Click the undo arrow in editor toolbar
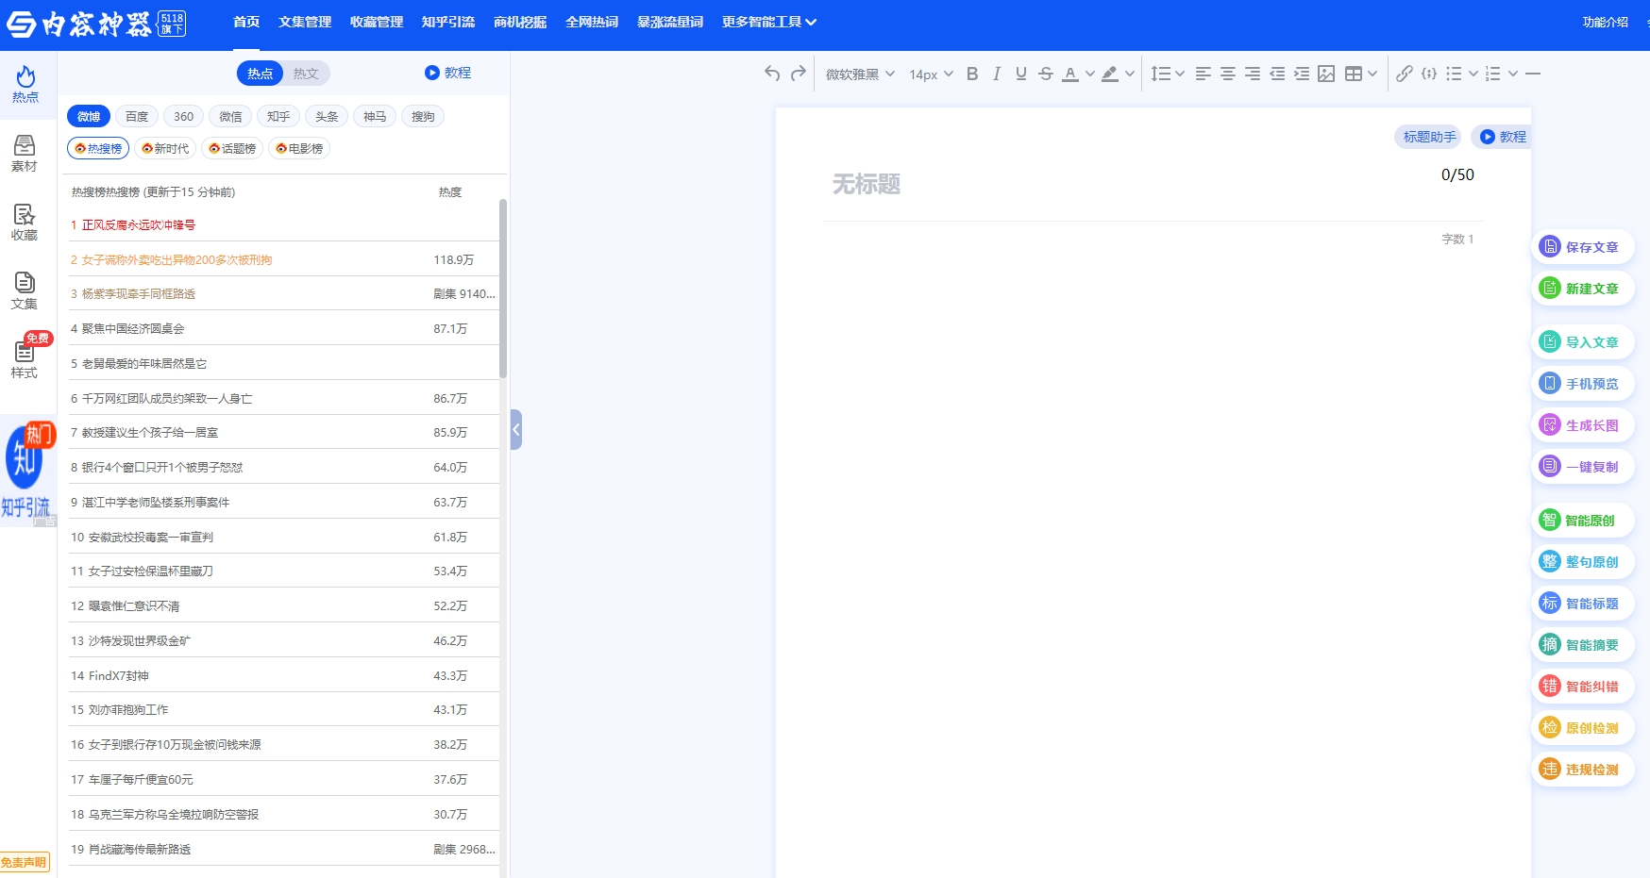Viewport: 1650px width, 878px height. tap(772, 74)
